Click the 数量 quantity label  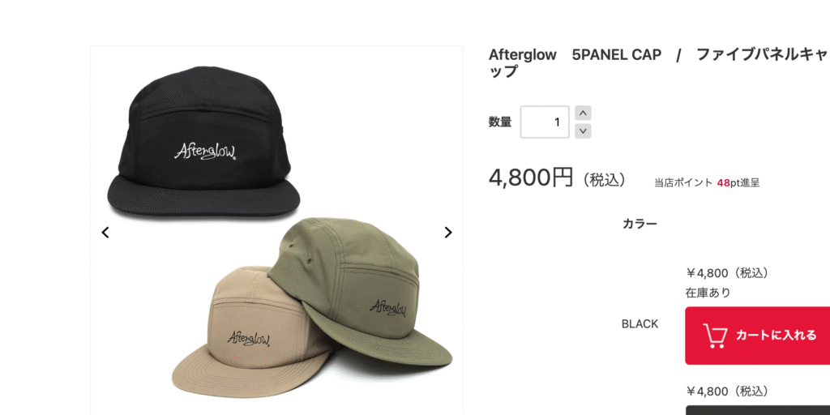[500, 122]
